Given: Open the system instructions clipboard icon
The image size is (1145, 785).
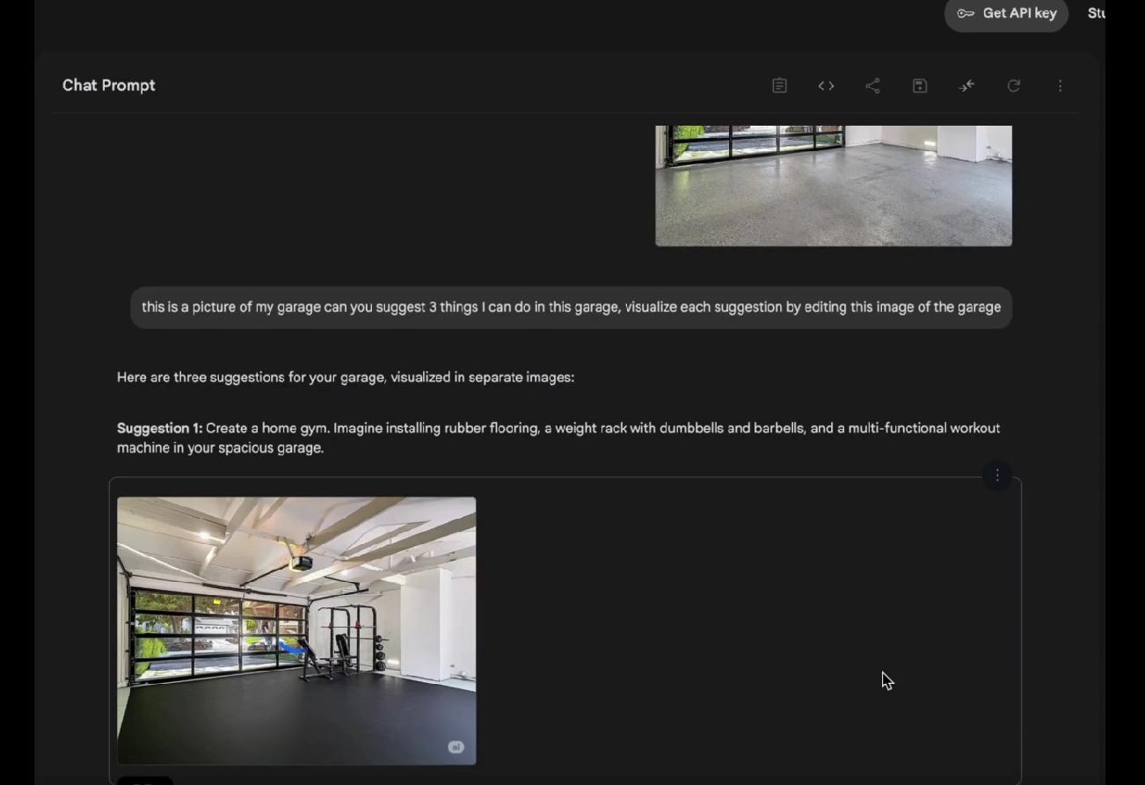Looking at the screenshot, I should click(779, 85).
